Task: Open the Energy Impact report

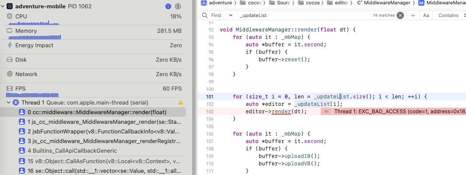Action: point(94,45)
